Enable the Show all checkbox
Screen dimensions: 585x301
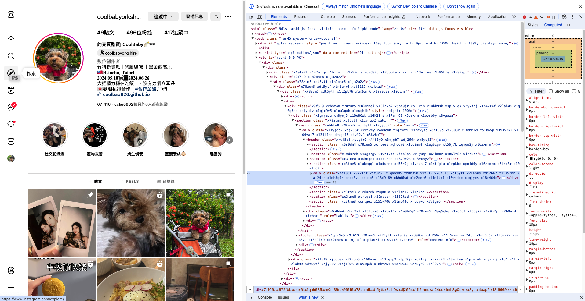pyautogui.click(x=551, y=91)
